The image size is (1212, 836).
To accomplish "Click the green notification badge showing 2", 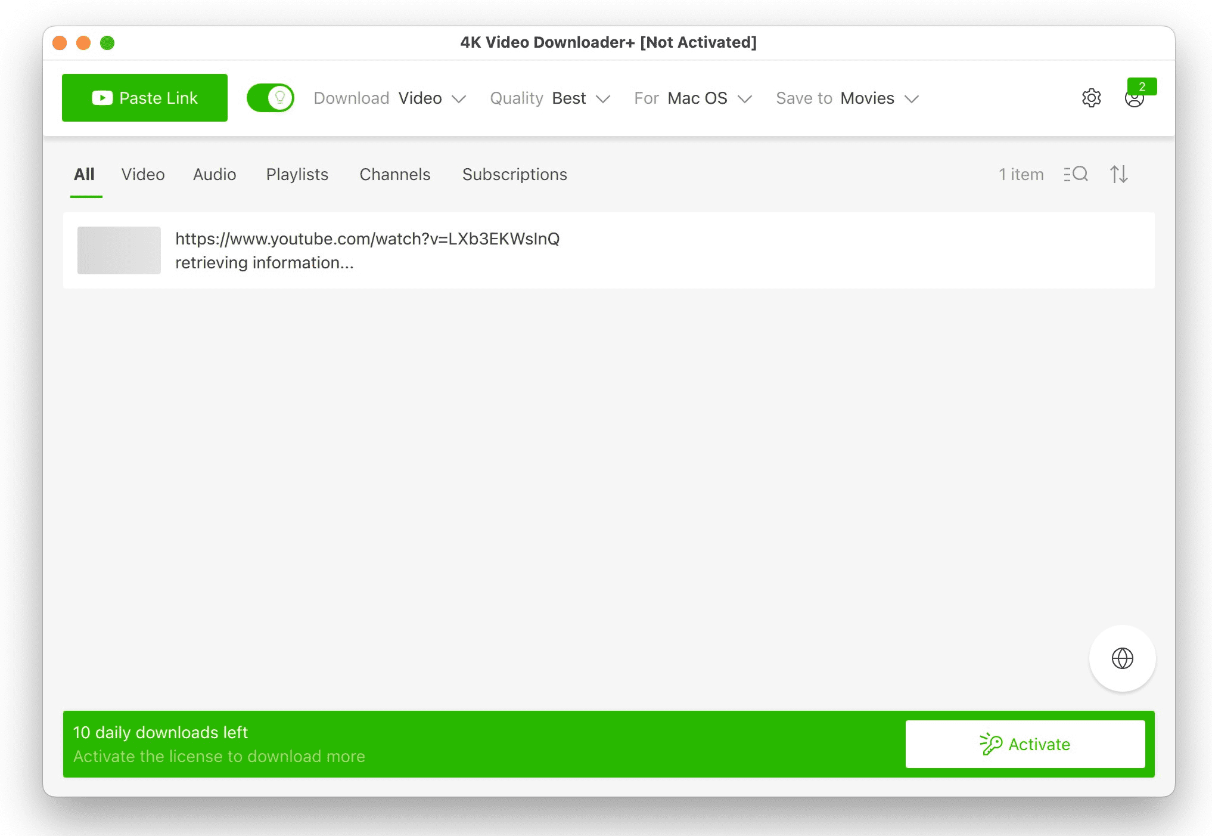I will click(1142, 86).
